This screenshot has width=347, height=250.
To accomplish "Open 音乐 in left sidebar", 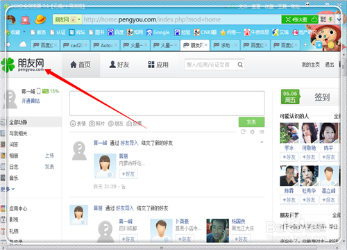I will point(14,178).
